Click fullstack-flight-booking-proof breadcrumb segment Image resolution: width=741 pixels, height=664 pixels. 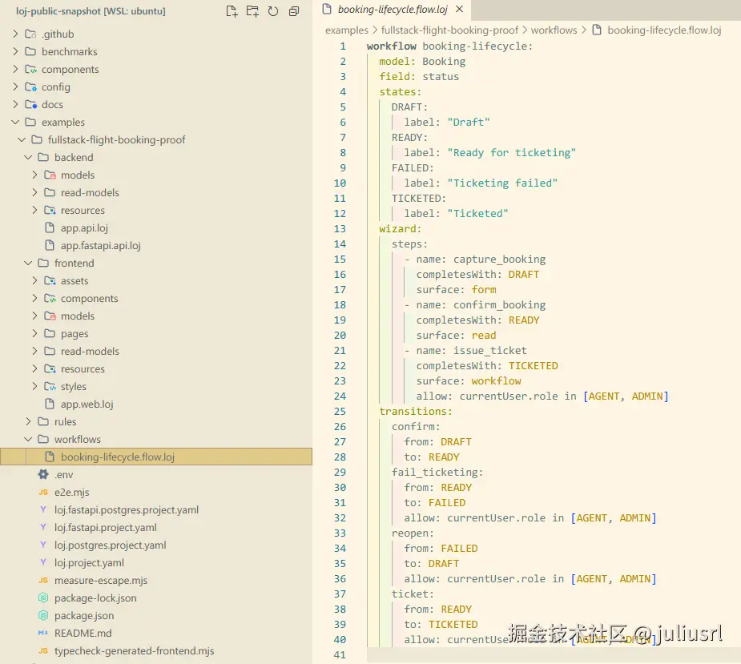(x=449, y=30)
